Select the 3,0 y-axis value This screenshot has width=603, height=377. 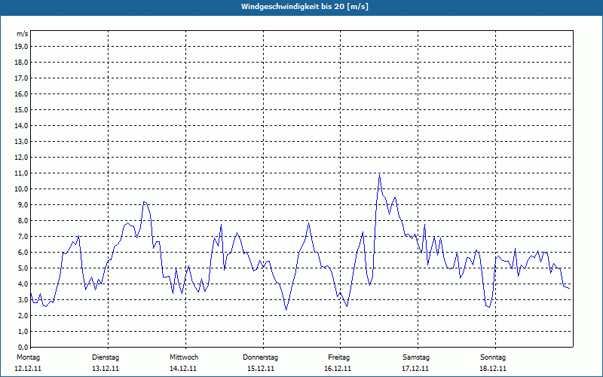click(x=23, y=299)
